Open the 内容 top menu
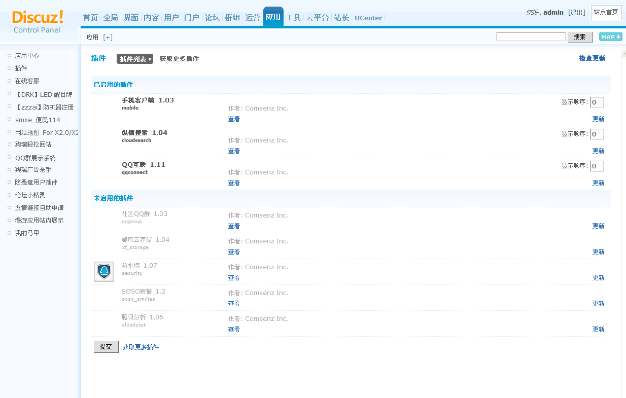Screen dimensions: 626x398 click(151, 18)
